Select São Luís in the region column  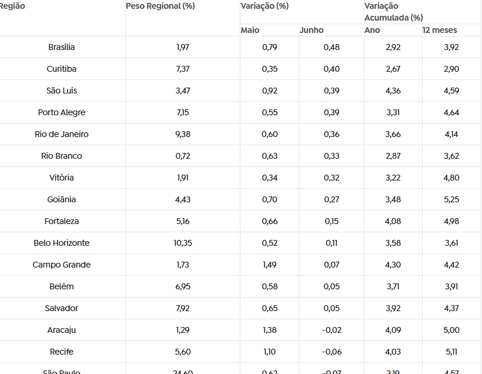point(62,91)
